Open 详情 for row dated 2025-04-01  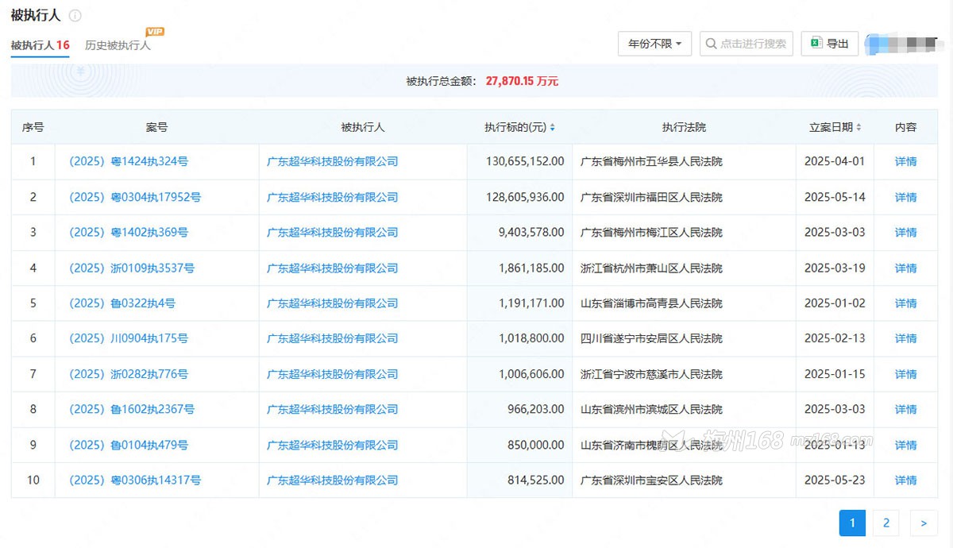905,161
